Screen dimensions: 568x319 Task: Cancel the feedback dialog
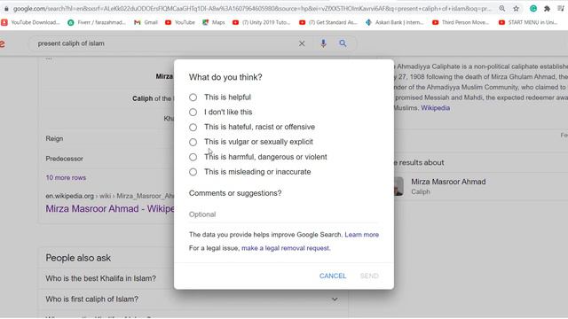point(333,276)
